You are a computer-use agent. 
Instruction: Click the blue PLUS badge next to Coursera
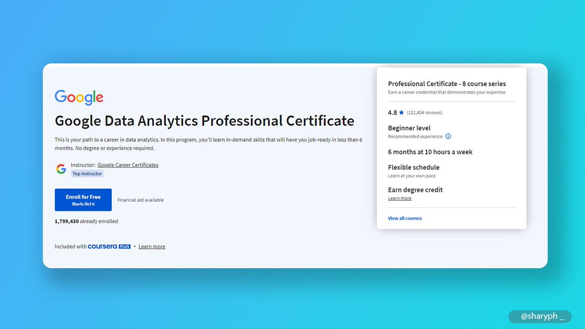pos(124,246)
